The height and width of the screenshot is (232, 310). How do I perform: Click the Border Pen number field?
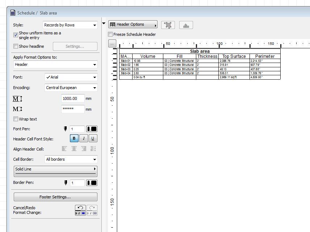77,183
